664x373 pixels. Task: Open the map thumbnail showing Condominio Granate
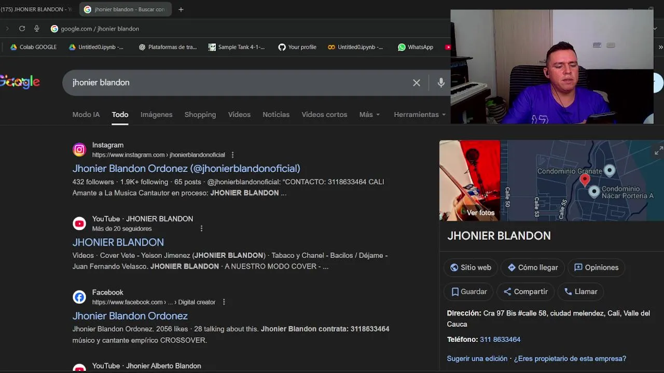(582, 180)
